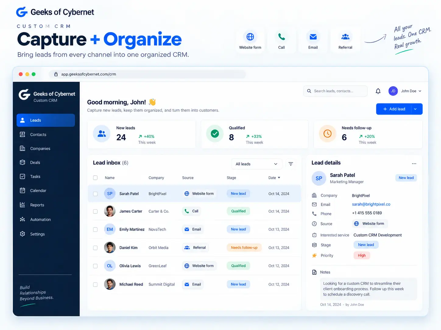The width and height of the screenshot is (441, 330).
Task: Click the Priority star icon
Action: 314,256
